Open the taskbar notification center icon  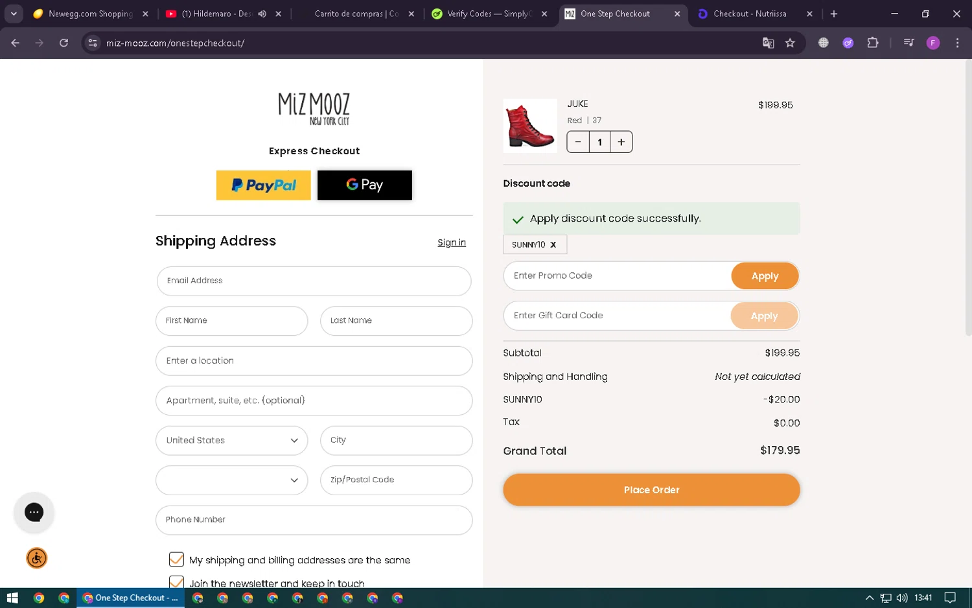(x=950, y=598)
